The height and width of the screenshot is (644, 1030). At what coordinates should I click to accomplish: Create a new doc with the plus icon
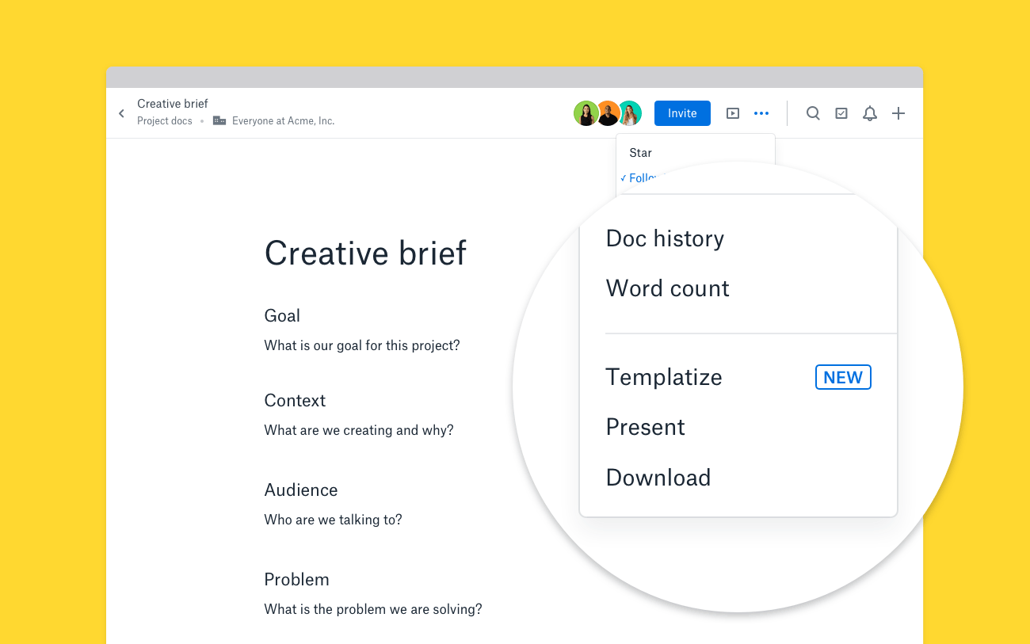[x=898, y=112]
